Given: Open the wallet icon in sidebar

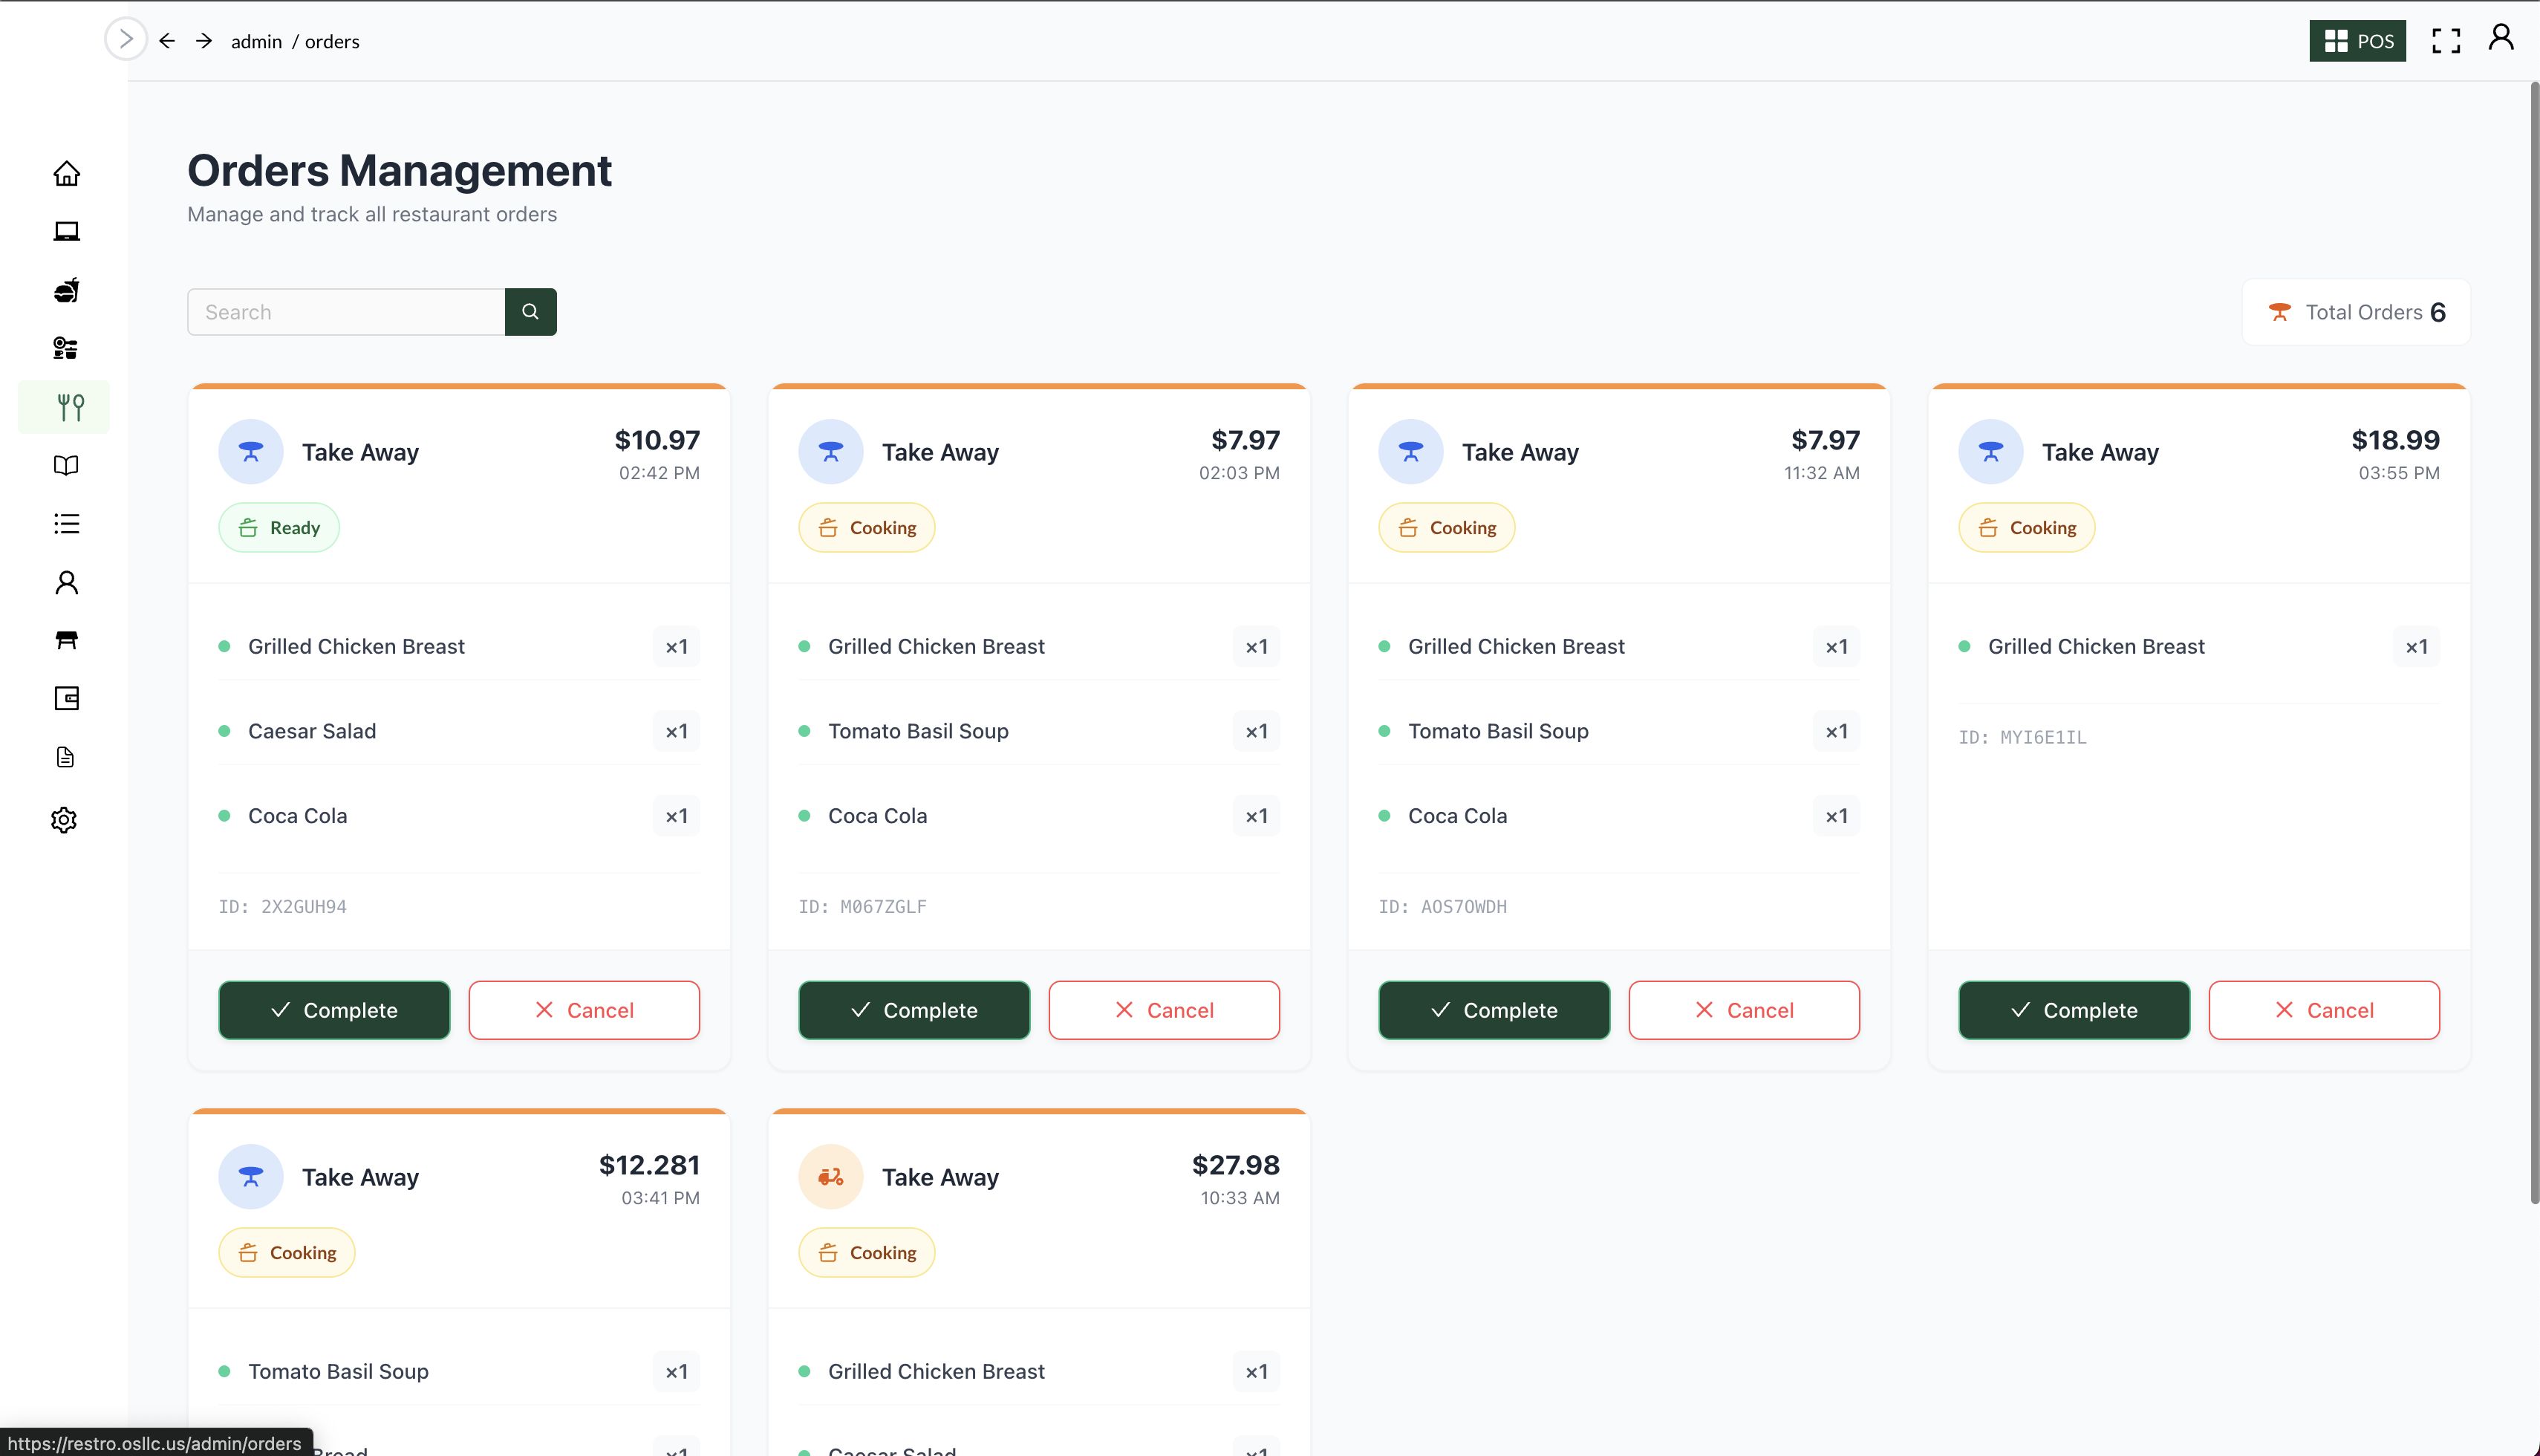Looking at the screenshot, I should (x=66, y=698).
